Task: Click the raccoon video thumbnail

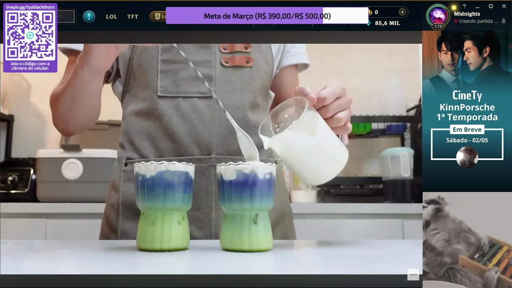Action: point(467,240)
